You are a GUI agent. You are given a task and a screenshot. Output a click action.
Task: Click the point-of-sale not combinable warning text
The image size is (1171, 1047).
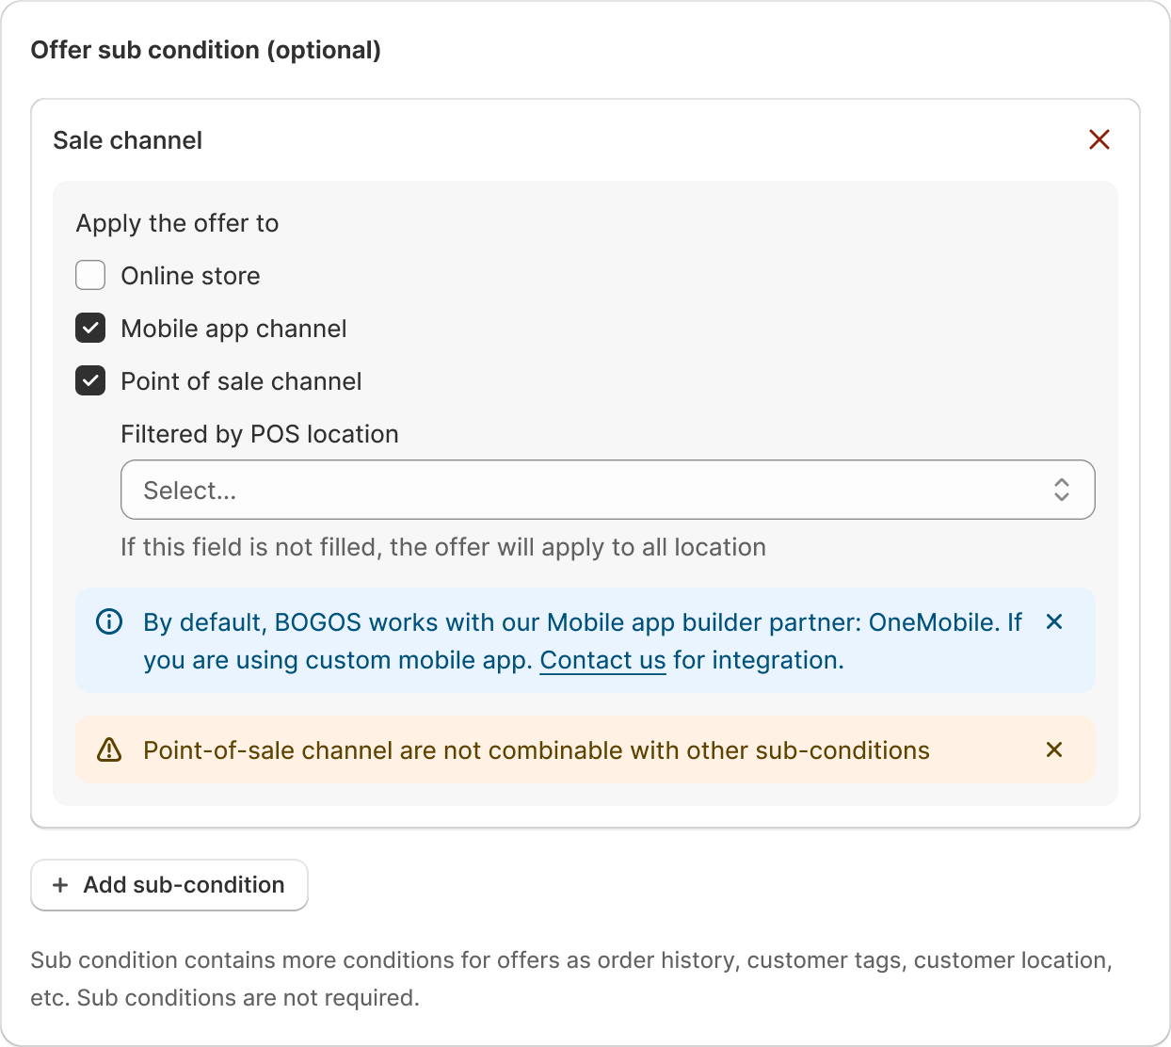(536, 750)
